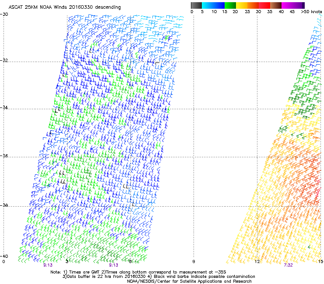Pick the orange 25-30 knots color bar segment
324x284 pixels.
pos(253,5)
